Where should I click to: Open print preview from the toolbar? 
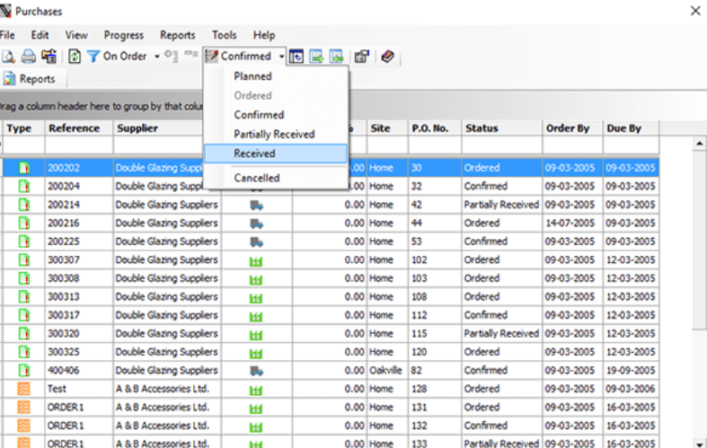[x=9, y=57]
